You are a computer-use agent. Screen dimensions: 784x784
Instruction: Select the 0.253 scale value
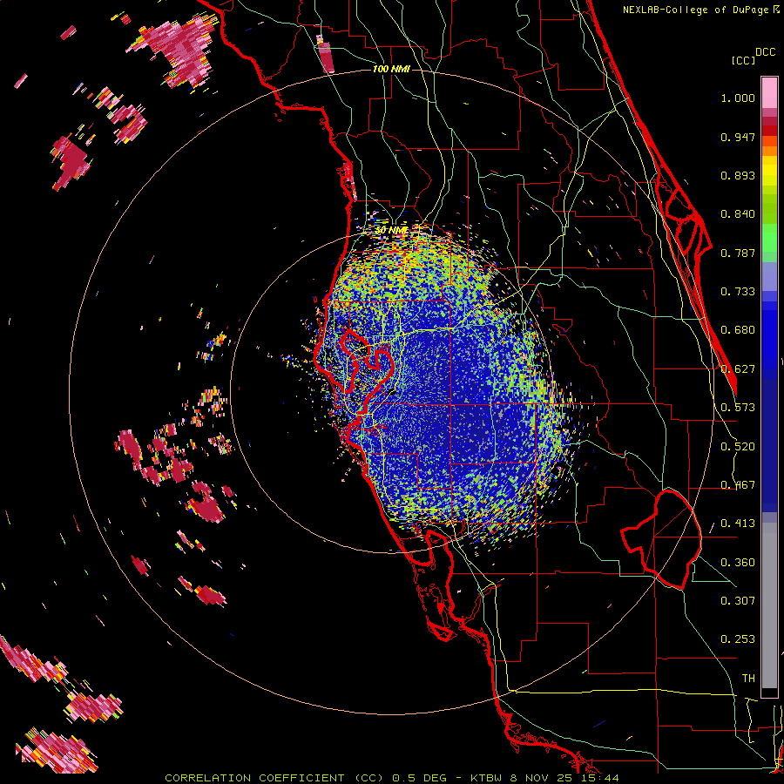pos(738,639)
